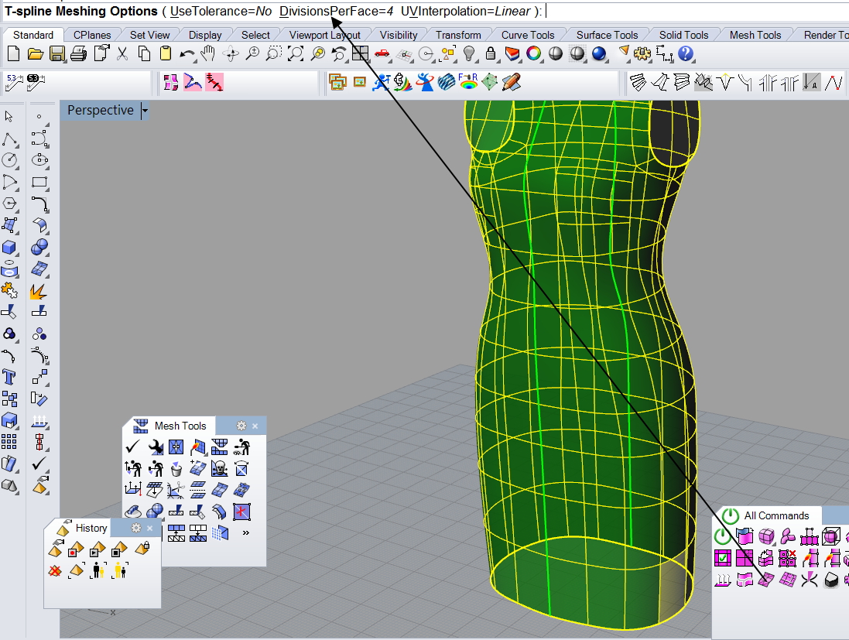Screen dimensions: 849x640
Task: Click the Box solid tool
Action: (x=9, y=248)
